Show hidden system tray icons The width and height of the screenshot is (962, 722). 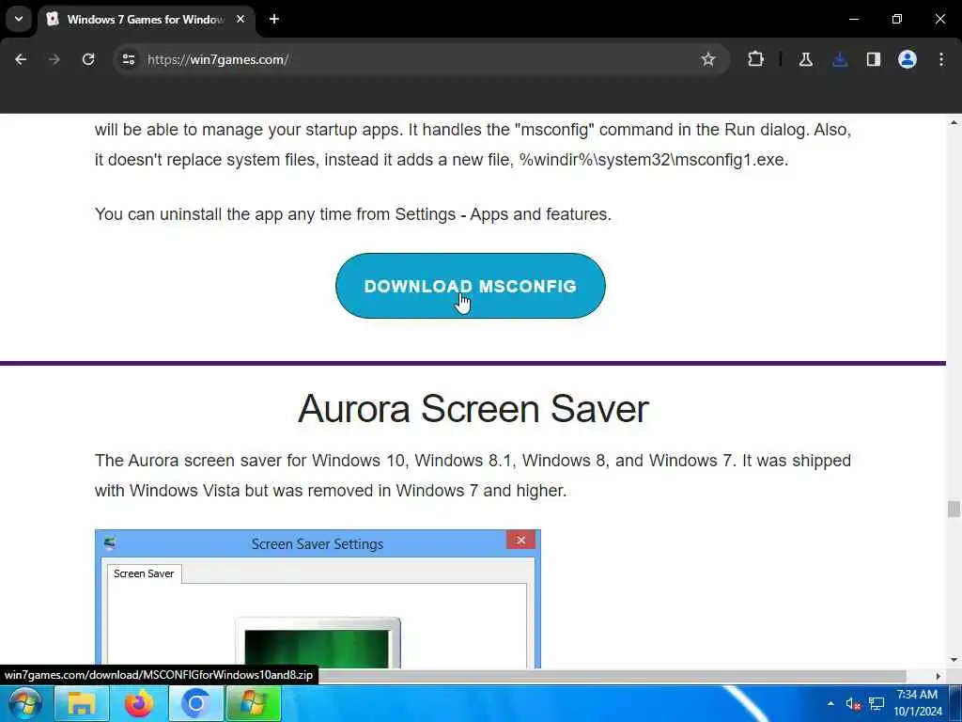pyautogui.click(x=830, y=703)
